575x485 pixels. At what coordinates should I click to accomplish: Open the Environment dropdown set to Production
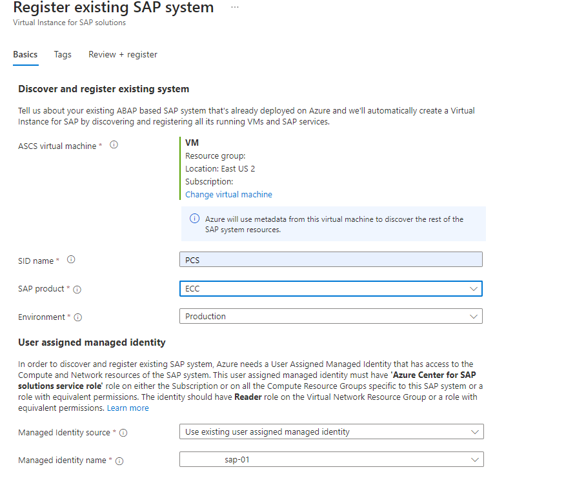330,317
